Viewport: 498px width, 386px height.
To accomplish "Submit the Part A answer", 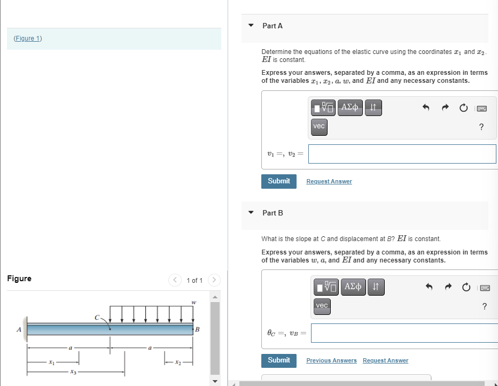I will [x=279, y=181].
